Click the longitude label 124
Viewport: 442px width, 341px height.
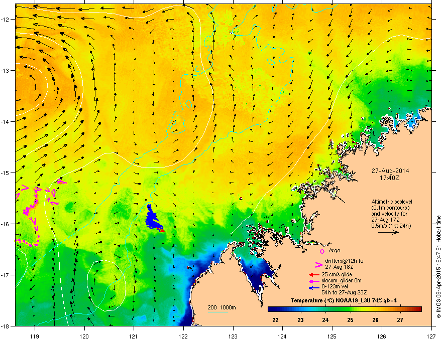pyautogui.click(x=282, y=336)
